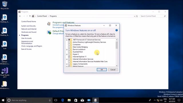
Task: Expand the Device Lockdown node
Action: click(x=67, y=49)
